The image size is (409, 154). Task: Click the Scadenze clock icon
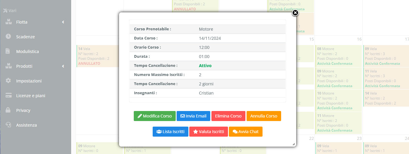click(x=8, y=37)
